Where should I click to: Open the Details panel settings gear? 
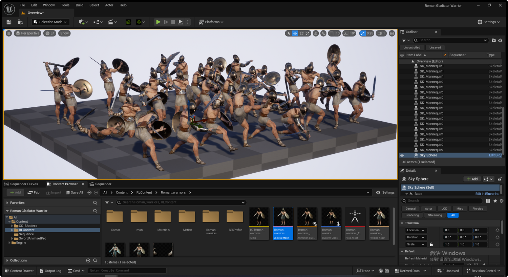click(502, 201)
